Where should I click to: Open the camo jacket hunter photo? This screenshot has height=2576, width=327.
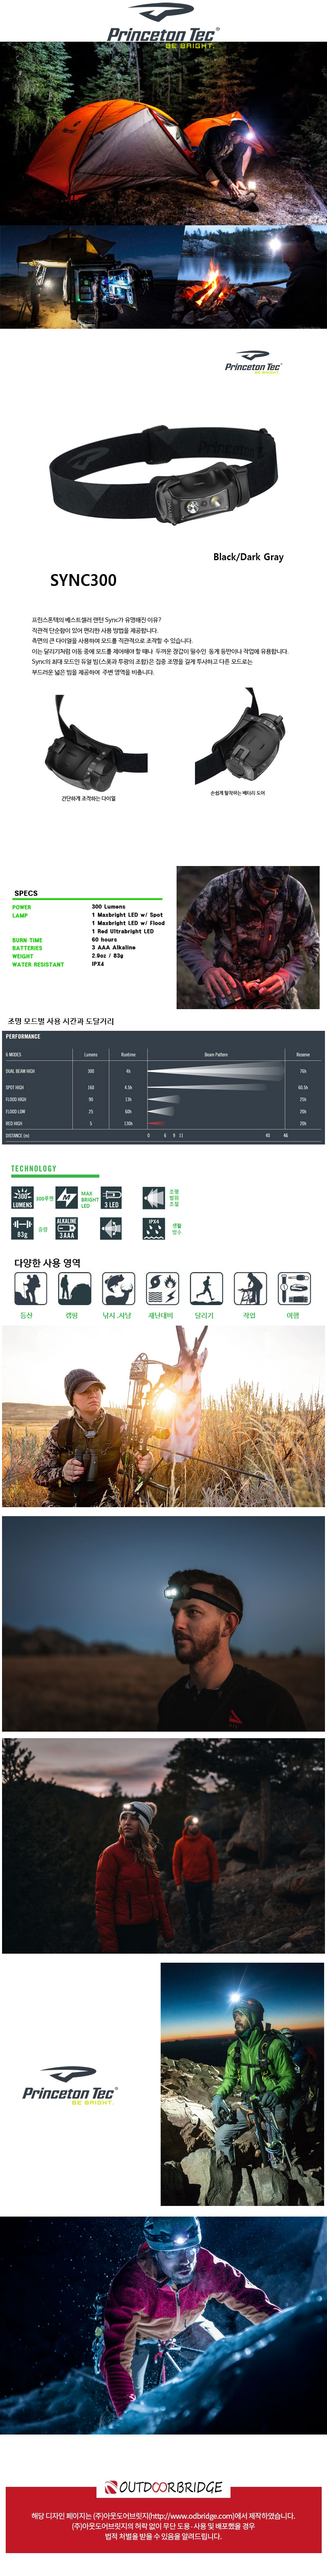tap(248, 937)
